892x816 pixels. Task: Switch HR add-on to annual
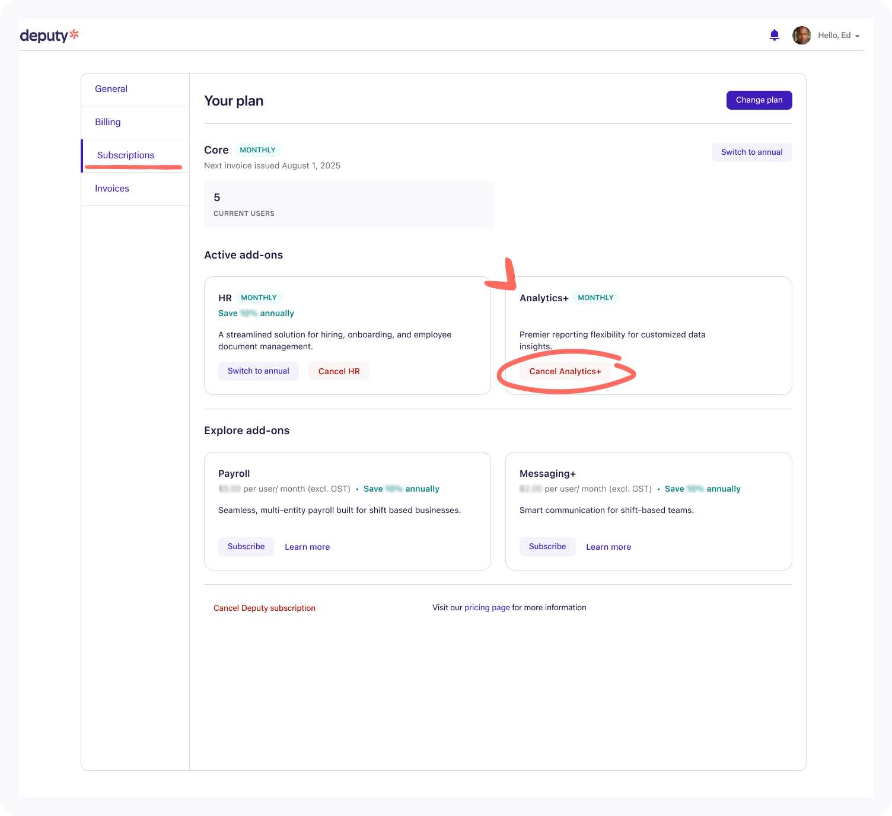[x=258, y=371]
